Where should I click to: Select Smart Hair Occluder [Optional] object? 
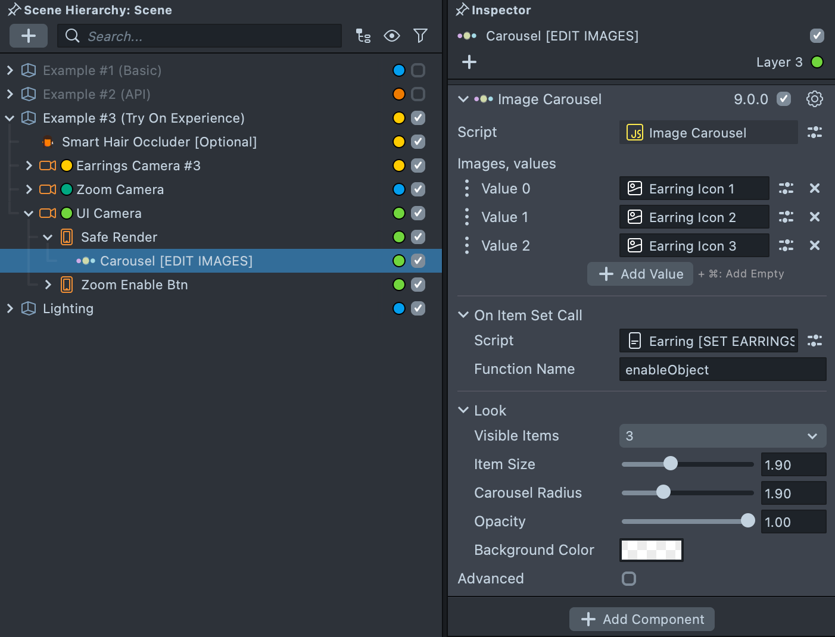pyautogui.click(x=159, y=142)
